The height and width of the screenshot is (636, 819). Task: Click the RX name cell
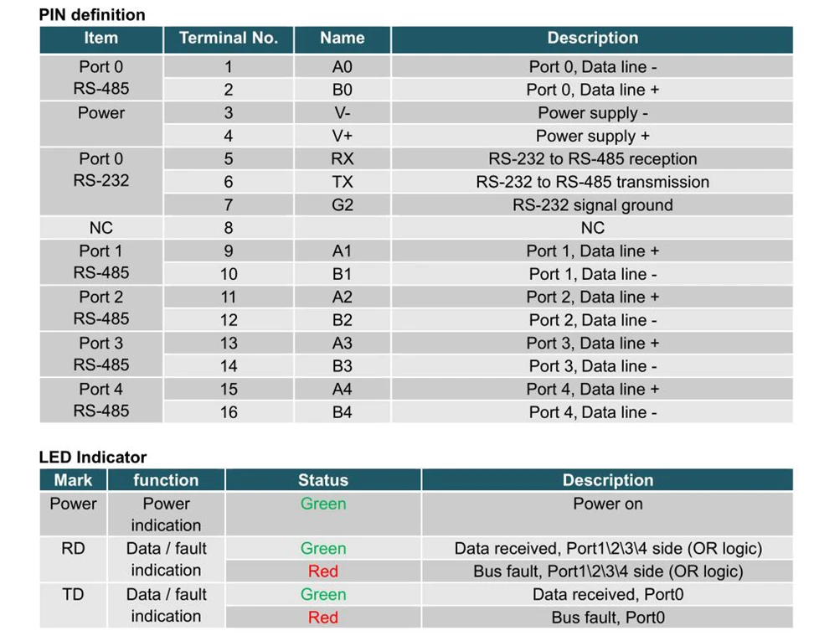tap(343, 159)
